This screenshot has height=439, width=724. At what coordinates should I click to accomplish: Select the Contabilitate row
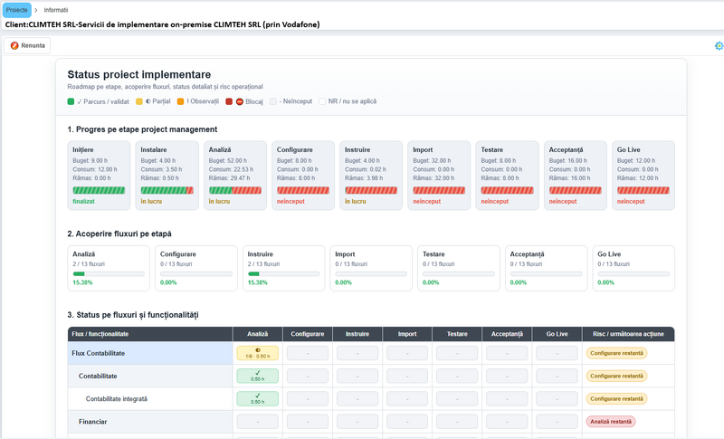tap(371, 376)
